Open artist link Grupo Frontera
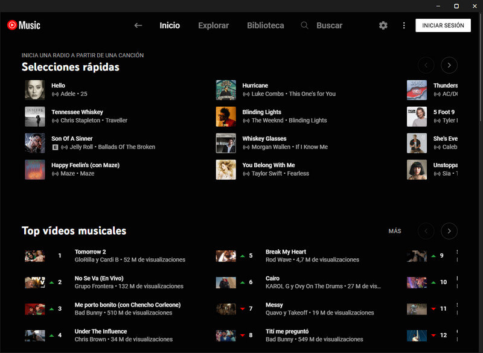This screenshot has width=483, height=353. point(94,286)
